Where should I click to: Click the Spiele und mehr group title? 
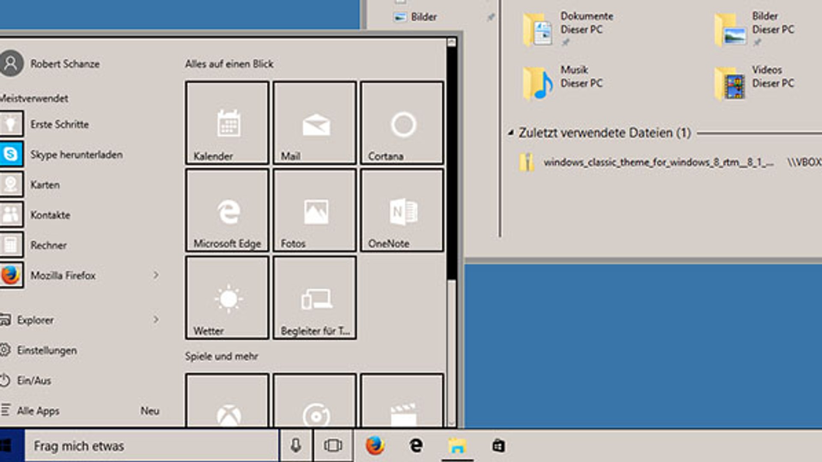coord(221,356)
